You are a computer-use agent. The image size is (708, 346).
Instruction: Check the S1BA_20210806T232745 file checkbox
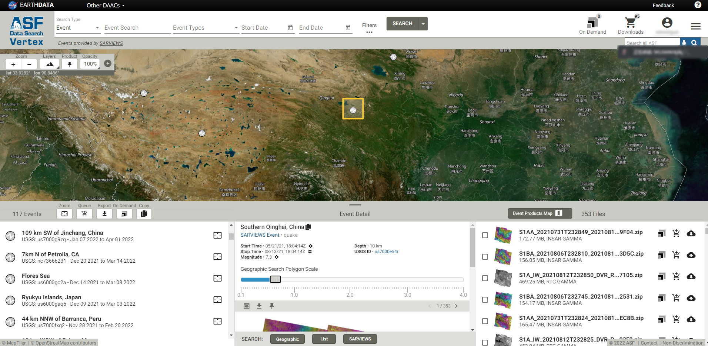pyautogui.click(x=485, y=300)
